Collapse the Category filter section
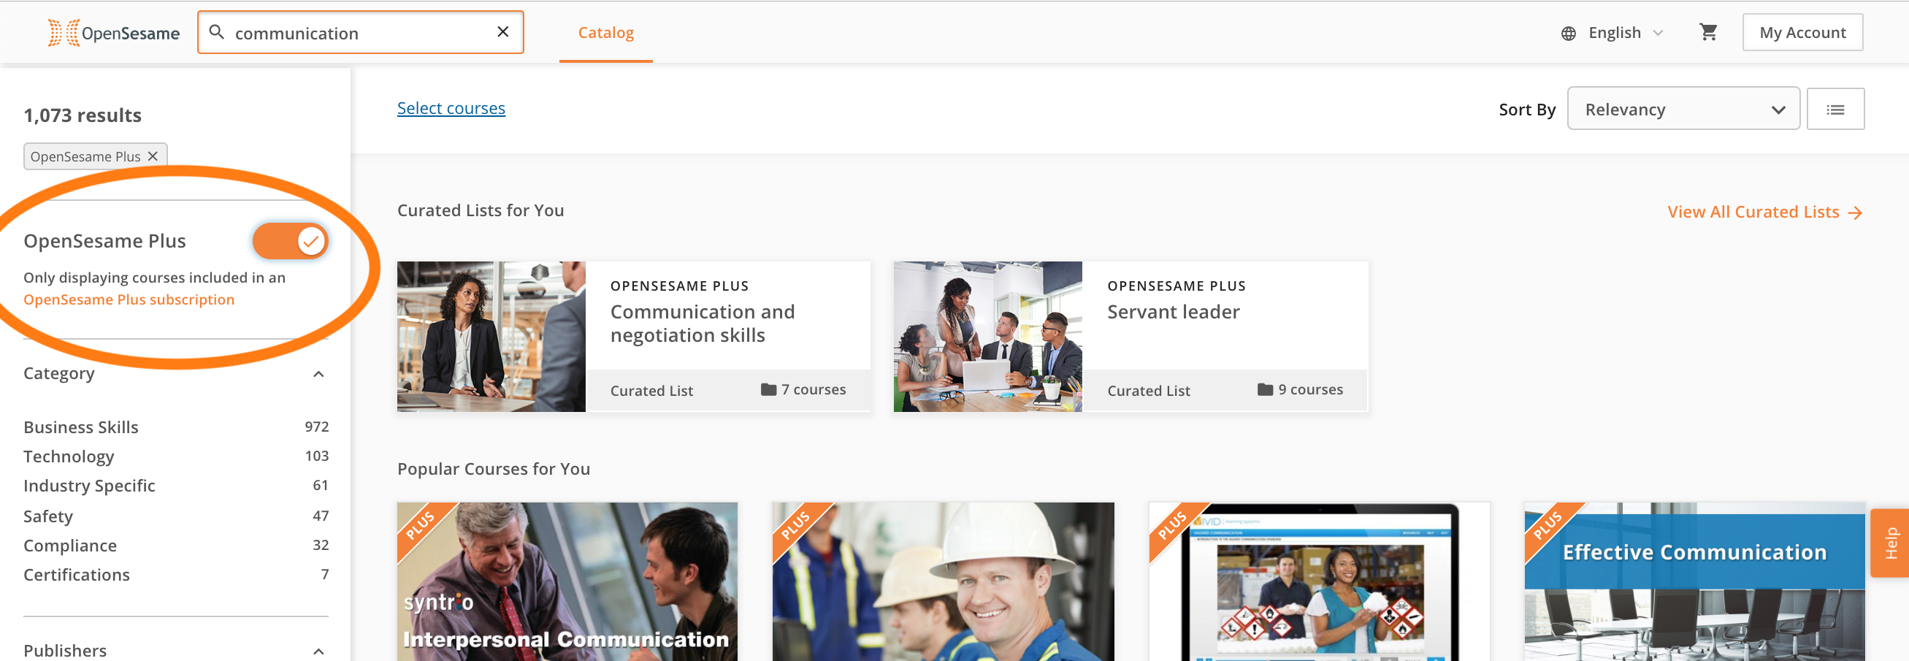The width and height of the screenshot is (1909, 661). click(x=318, y=374)
